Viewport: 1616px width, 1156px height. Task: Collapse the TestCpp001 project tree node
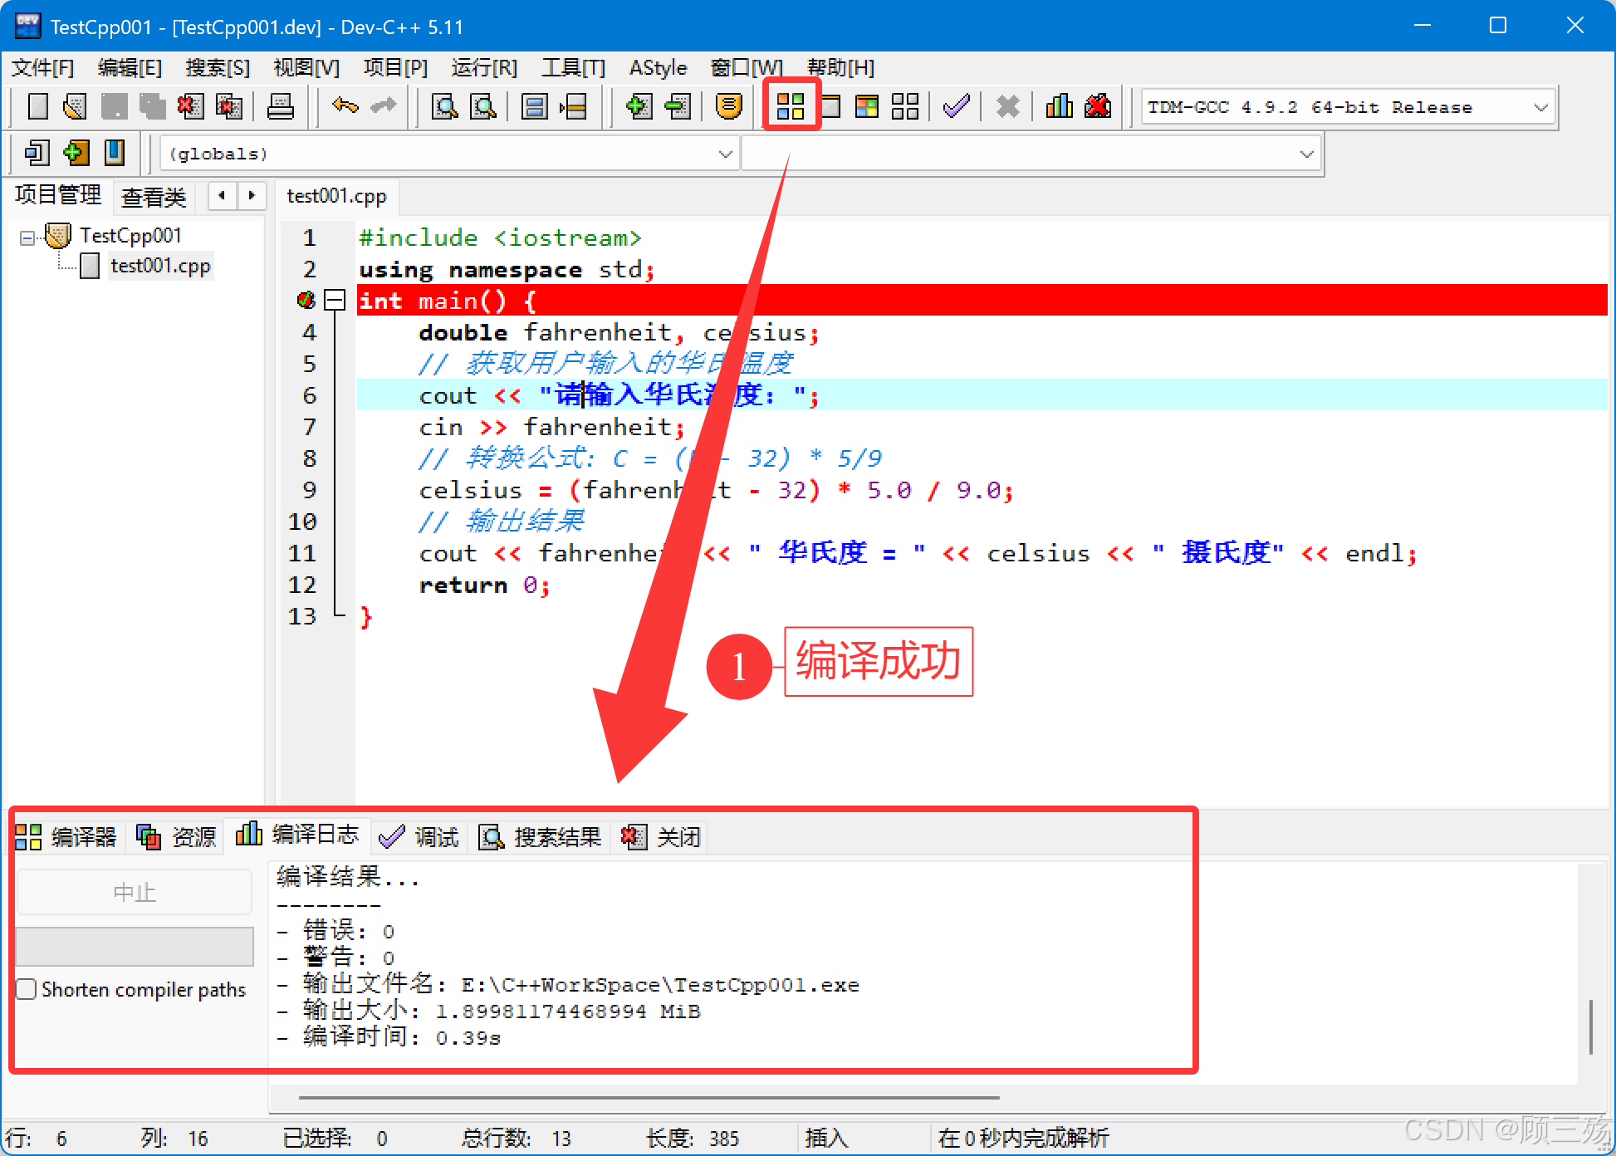coord(27,238)
